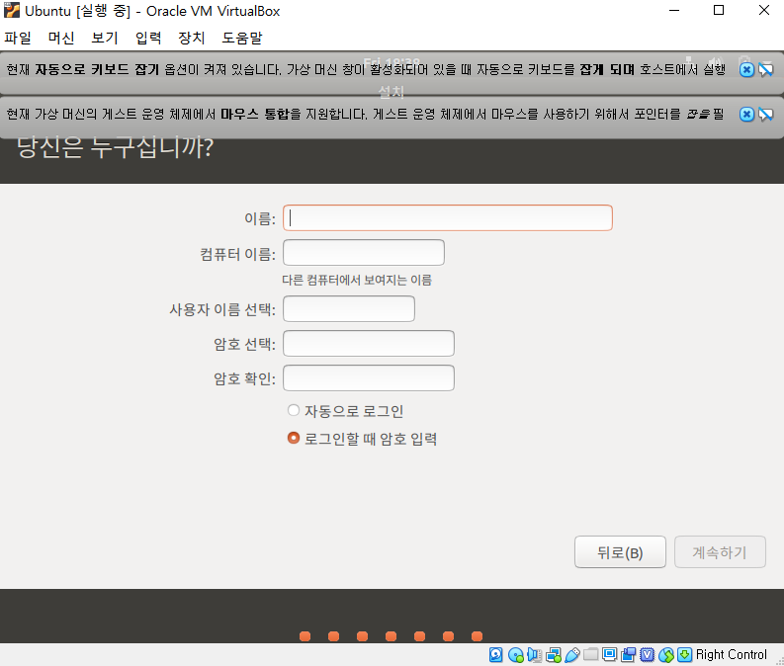
Task: Click the 계속하기 continue button
Action: tap(720, 552)
